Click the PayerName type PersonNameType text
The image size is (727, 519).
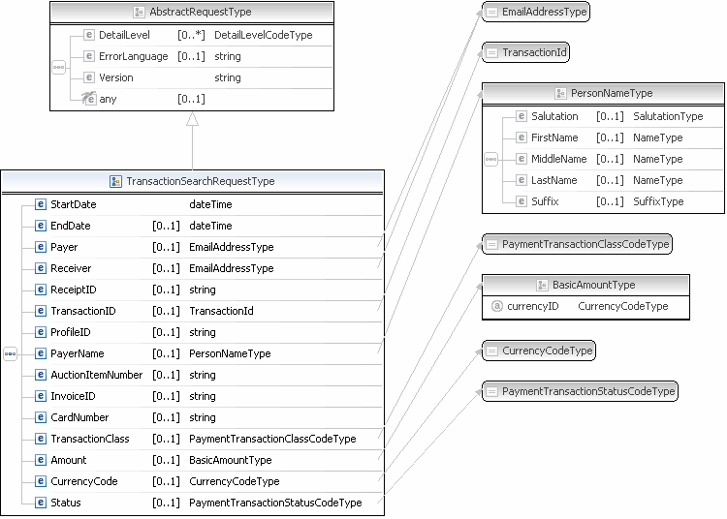click(x=230, y=353)
